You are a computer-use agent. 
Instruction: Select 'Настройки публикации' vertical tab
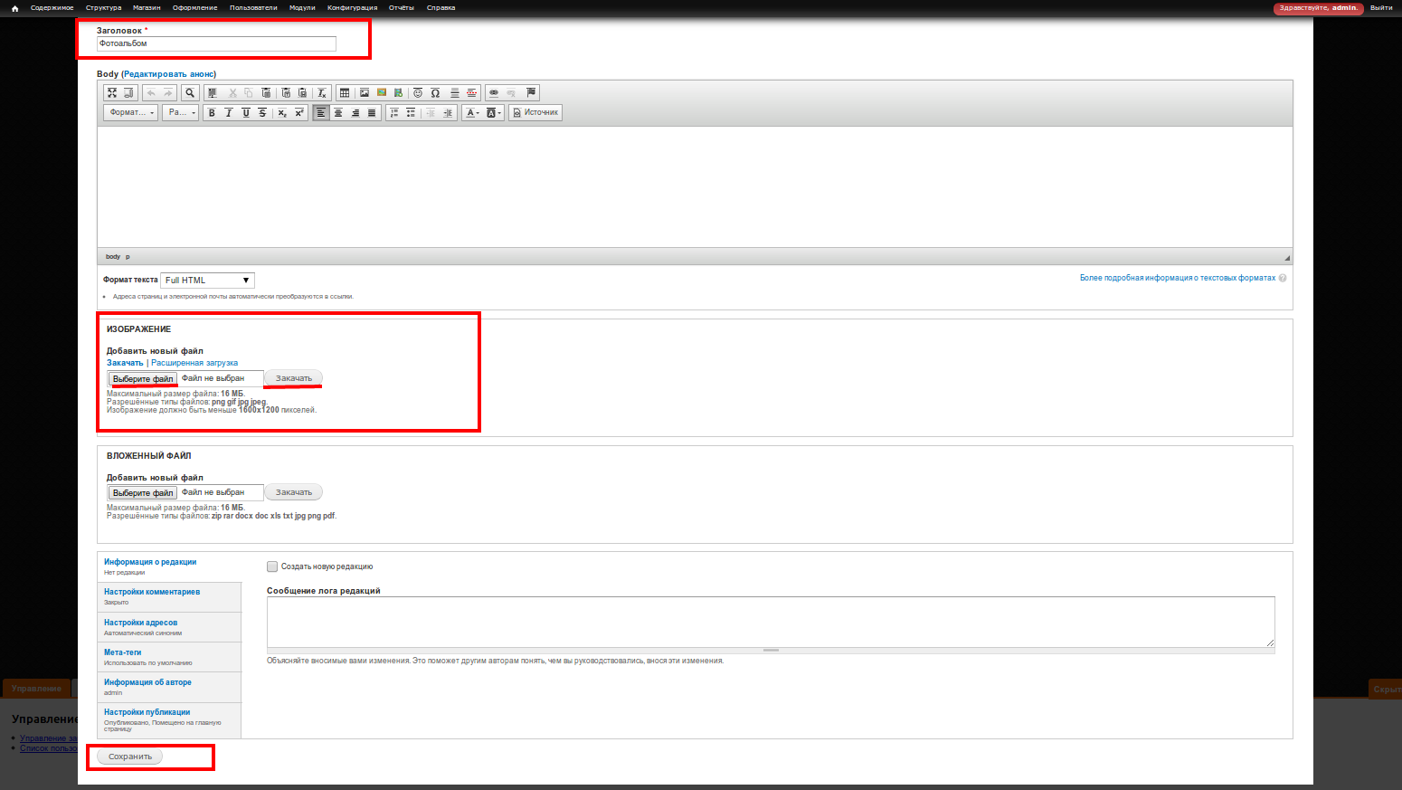click(x=169, y=720)
